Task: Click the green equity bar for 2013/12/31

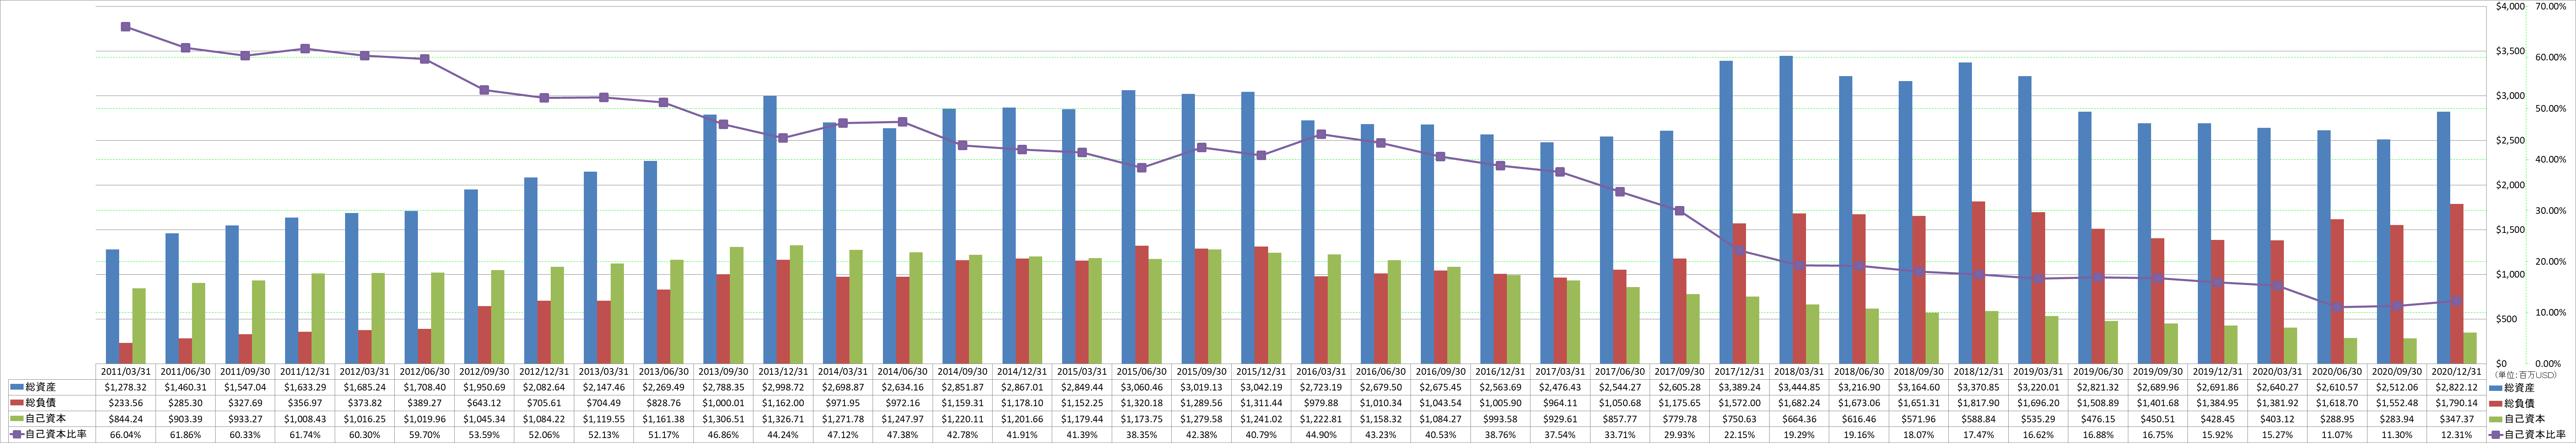Action: click(x=796, y=304)
